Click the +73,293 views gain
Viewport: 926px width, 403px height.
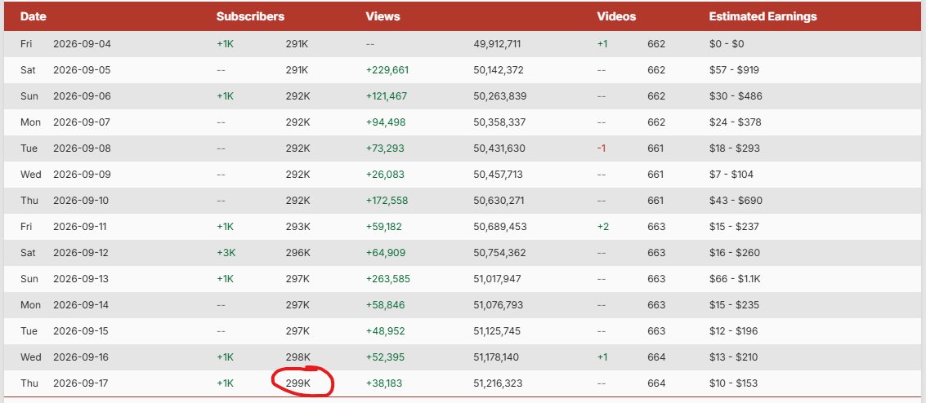tap(385, 148)
